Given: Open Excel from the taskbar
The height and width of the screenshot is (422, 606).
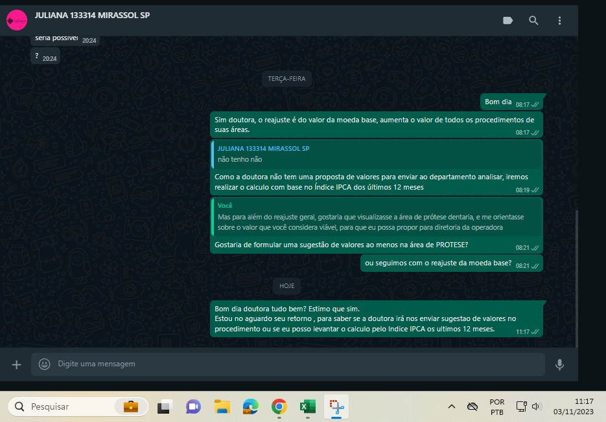Looking at the screenshot, I should 308,406.
